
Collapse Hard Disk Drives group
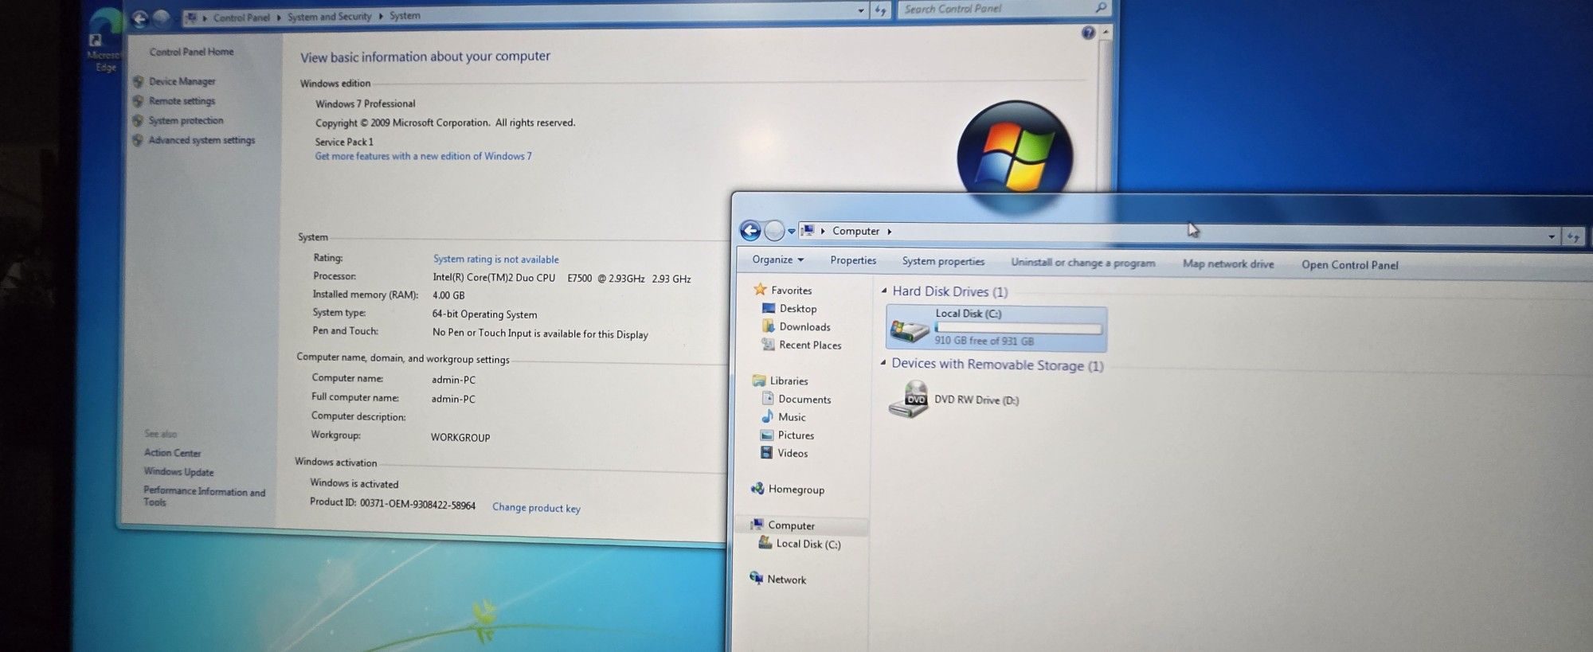click(x=883, y=291)
